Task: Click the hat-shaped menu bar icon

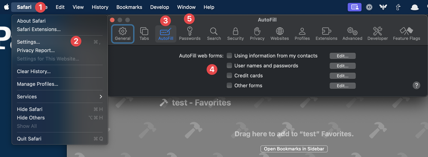Action: pyautogui.click(x=415, y=7)
